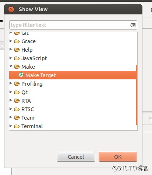
Task: Click the Cancel button
Action: [76, 157]
